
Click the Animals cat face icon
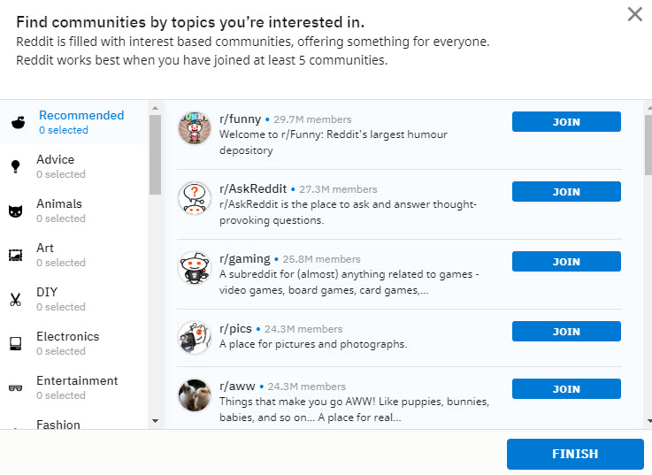click(x=15, y=211)
